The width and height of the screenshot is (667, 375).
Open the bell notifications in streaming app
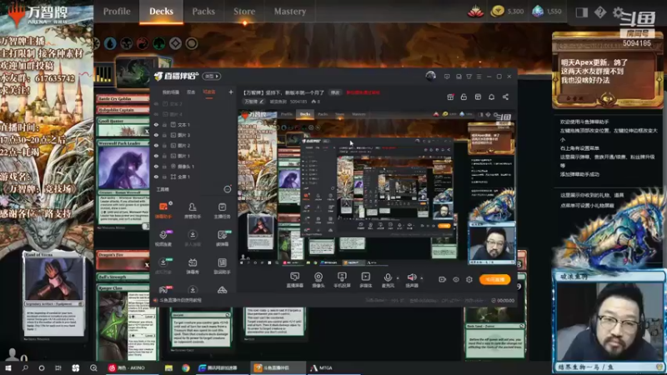491,97
